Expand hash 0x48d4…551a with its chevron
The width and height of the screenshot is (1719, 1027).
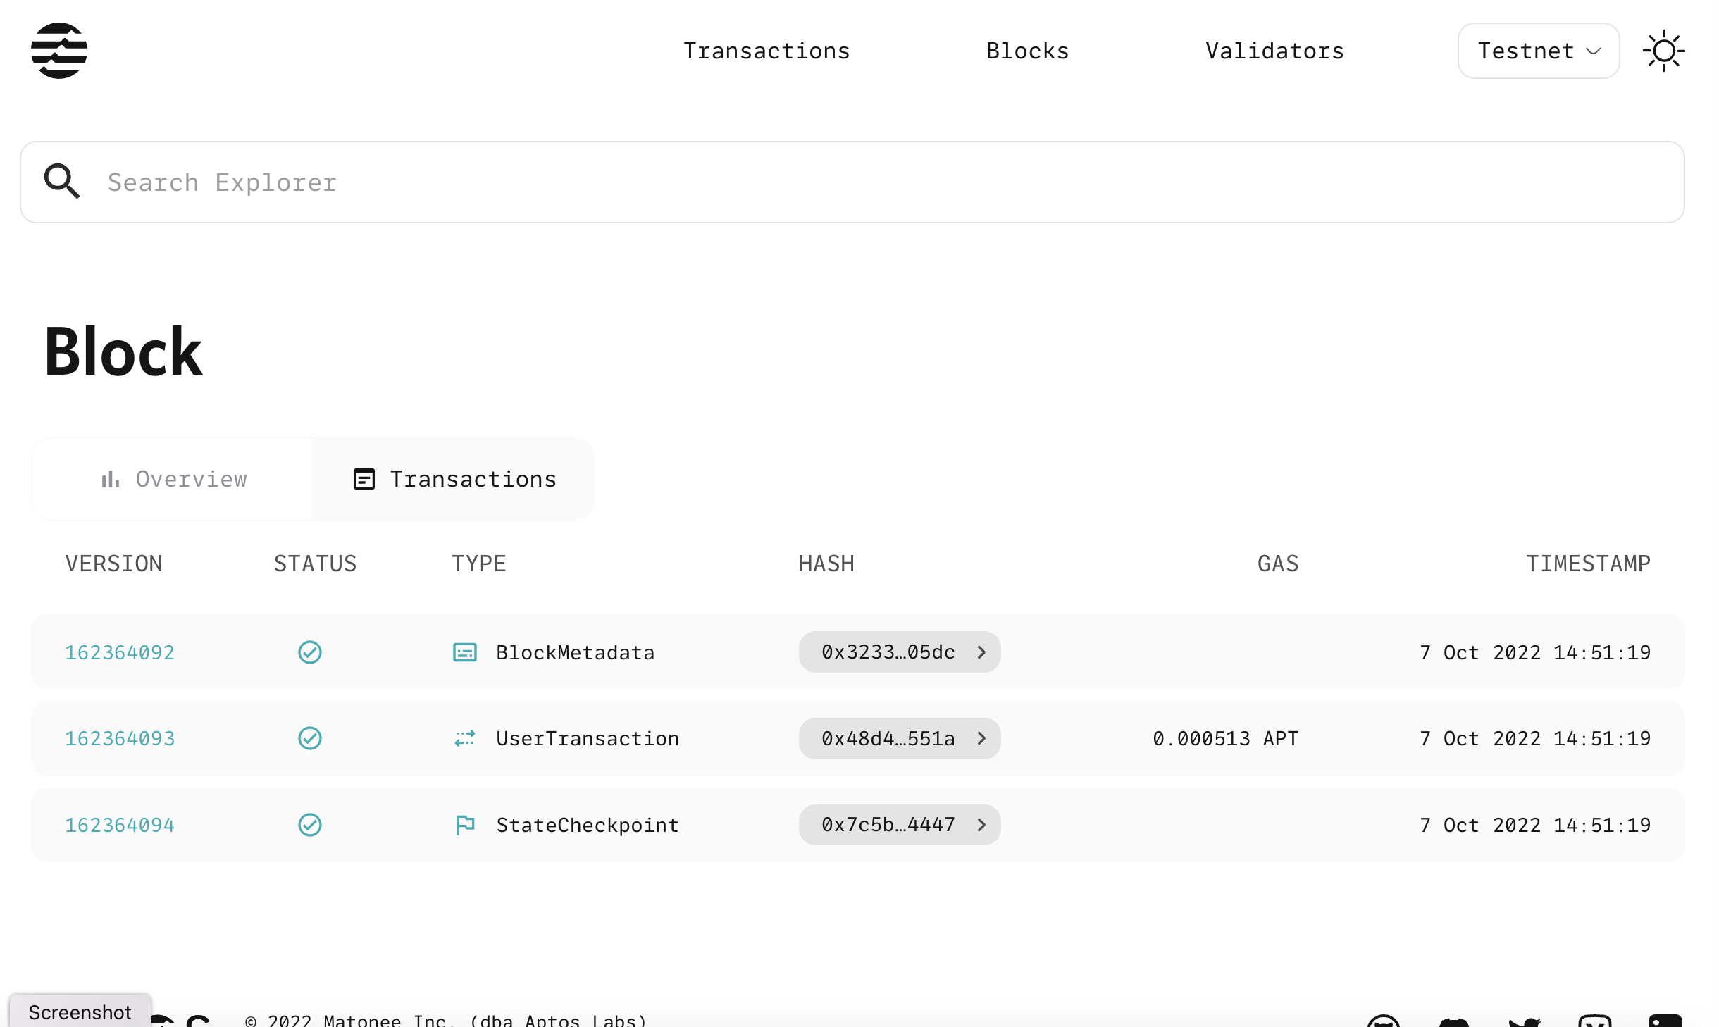981,738
